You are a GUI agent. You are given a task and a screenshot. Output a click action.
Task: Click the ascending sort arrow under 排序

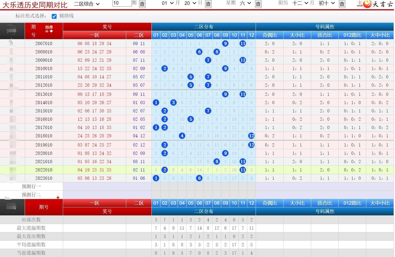coord(47,31)
